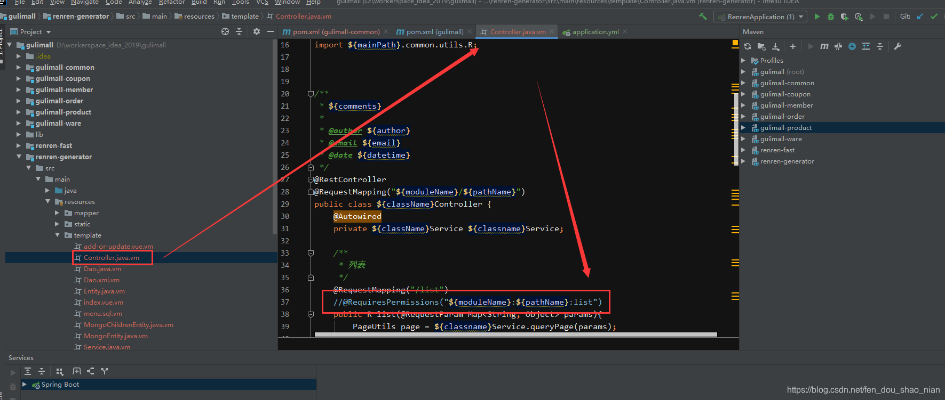Run with coverage shield icon

[x=844, y=17]
